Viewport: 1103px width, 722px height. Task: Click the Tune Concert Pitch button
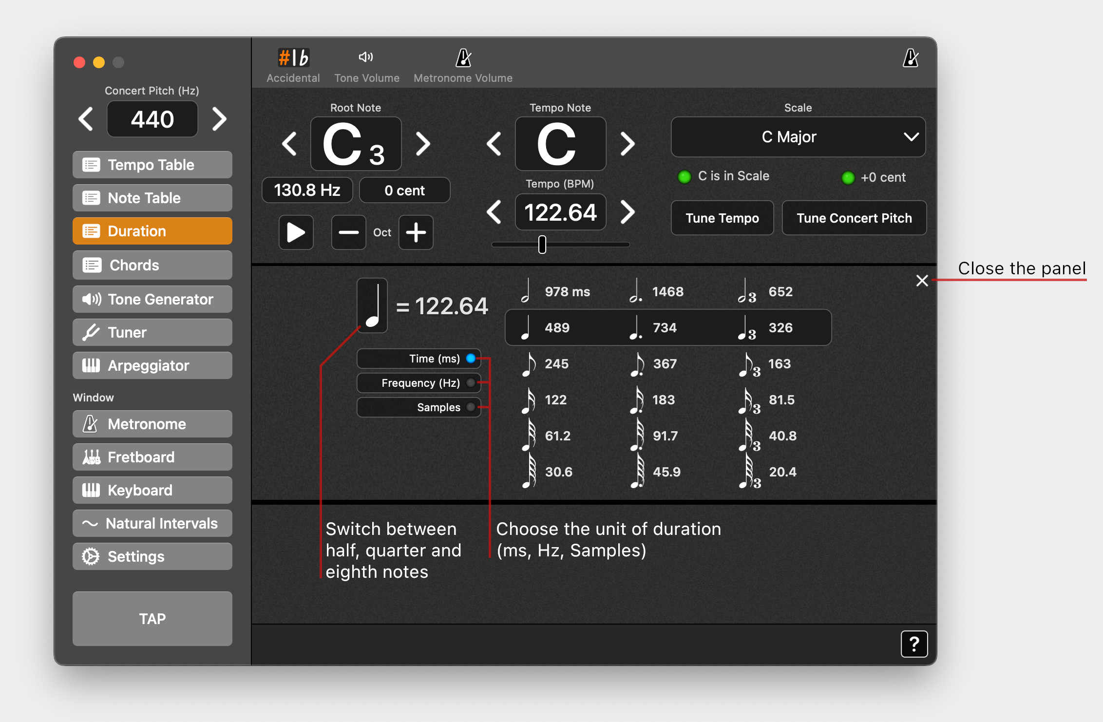click(854, 218)
